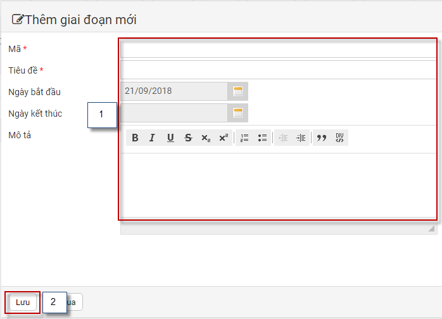Viewport: 442px width, 319px height.
Task: Toggle subscript formatting
Action: [x=205, y=138]
